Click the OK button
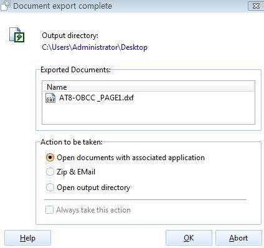The image size is (264, 248). 189,238
